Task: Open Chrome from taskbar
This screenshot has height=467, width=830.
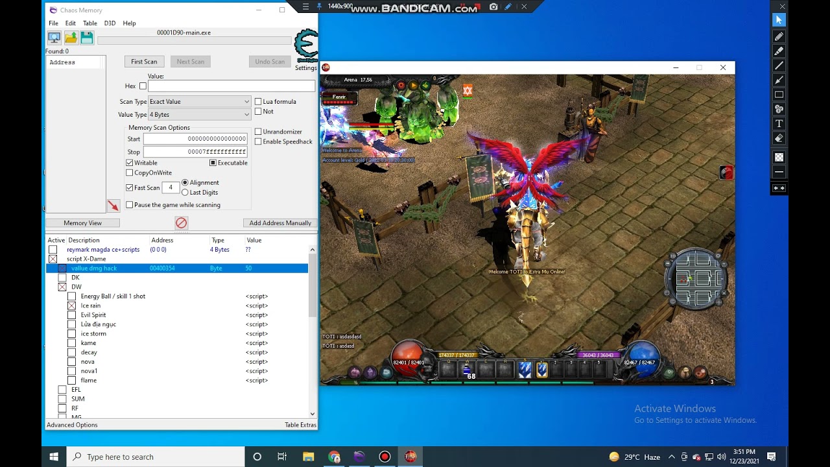Action: [334, 457]
